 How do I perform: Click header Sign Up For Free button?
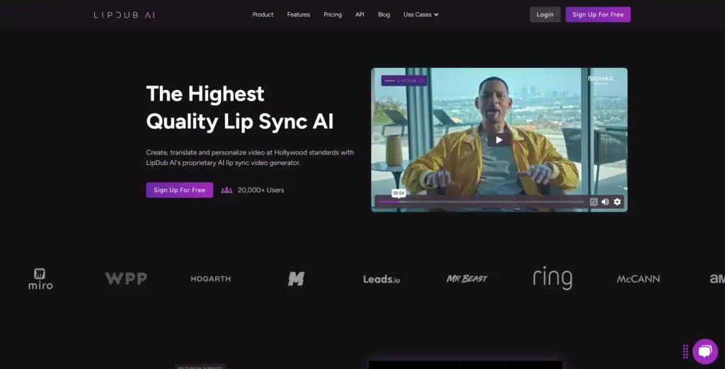point(598,14)
